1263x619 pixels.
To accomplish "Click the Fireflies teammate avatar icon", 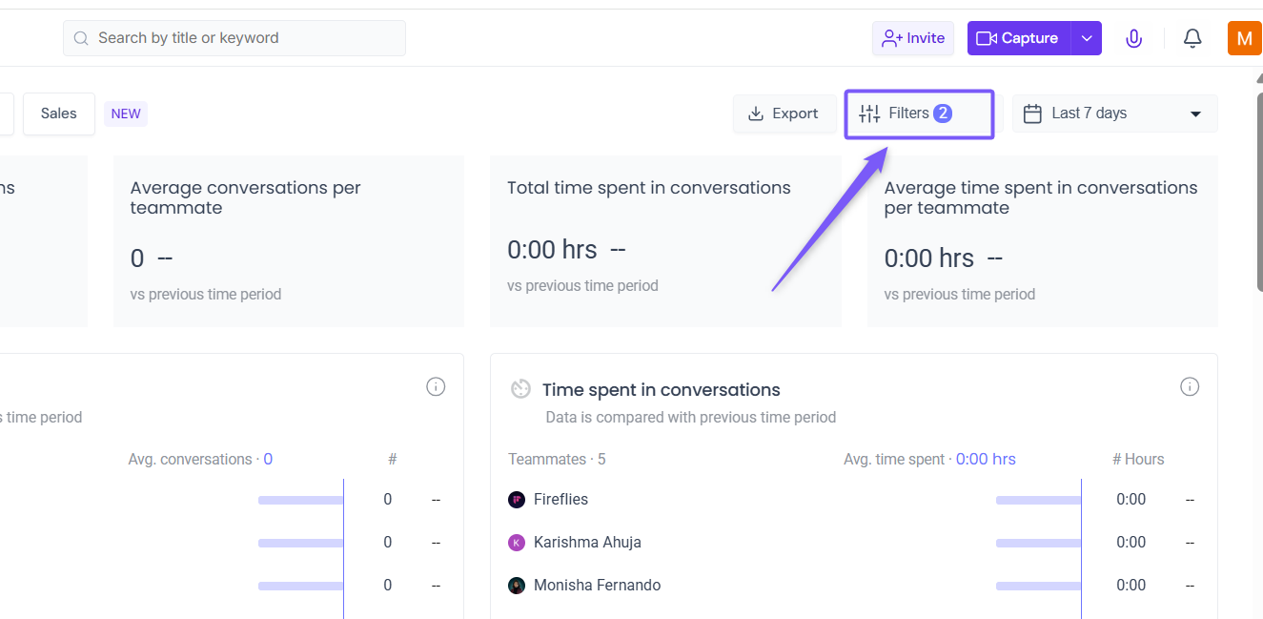I will (x=517, y=499).
